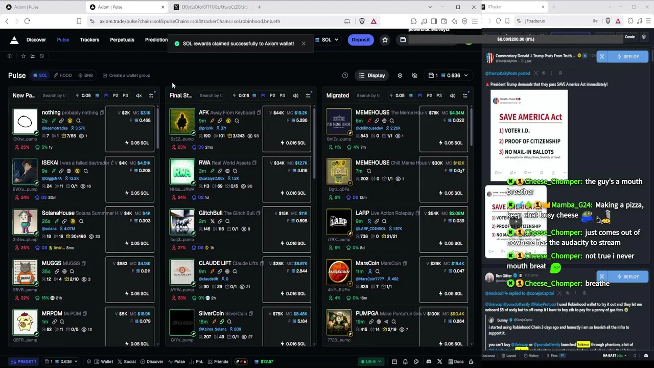Click the PRESET 1 button in bottom bar
Screen dimensions: 654x368
pos(24,362)
